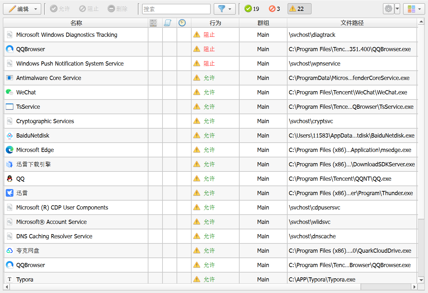Expand the dropdown arrow beside the gear
Viewport: 428px width, 293px height.
[397, 9]
